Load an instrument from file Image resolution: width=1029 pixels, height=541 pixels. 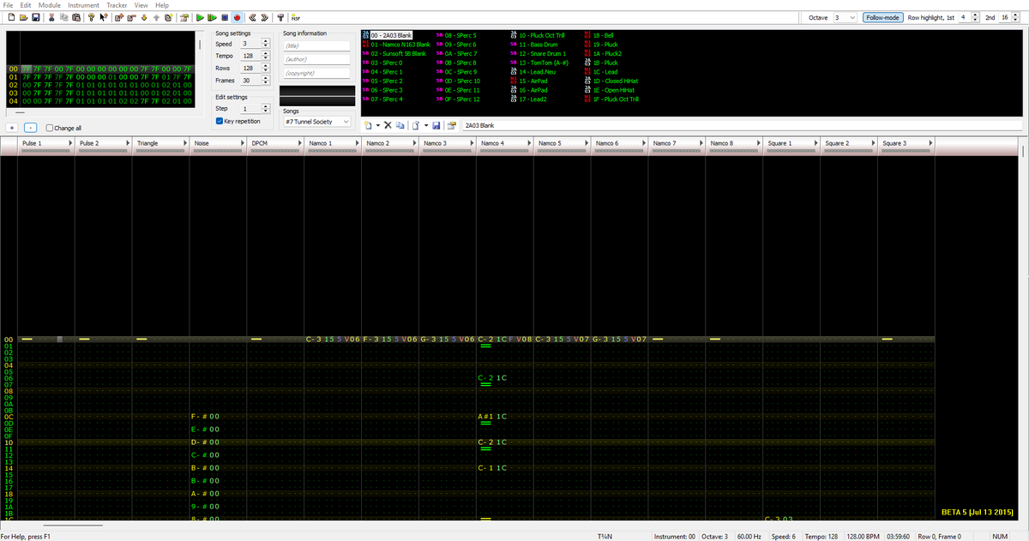point(416,125)
